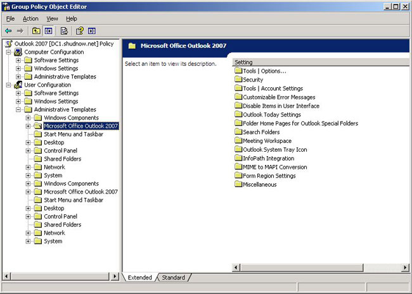The width and height of the screenshot is (412, 294).
Task: Open the Help toolbar icon
Action: 80,30
